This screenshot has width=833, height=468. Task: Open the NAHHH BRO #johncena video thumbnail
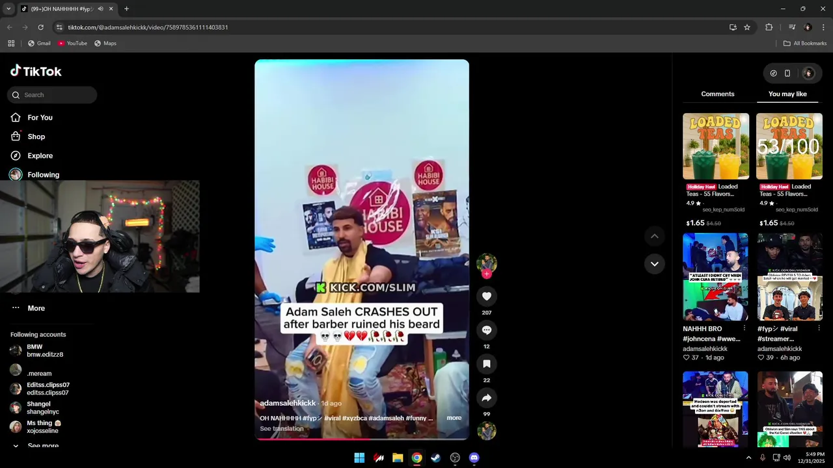[715, 277]
